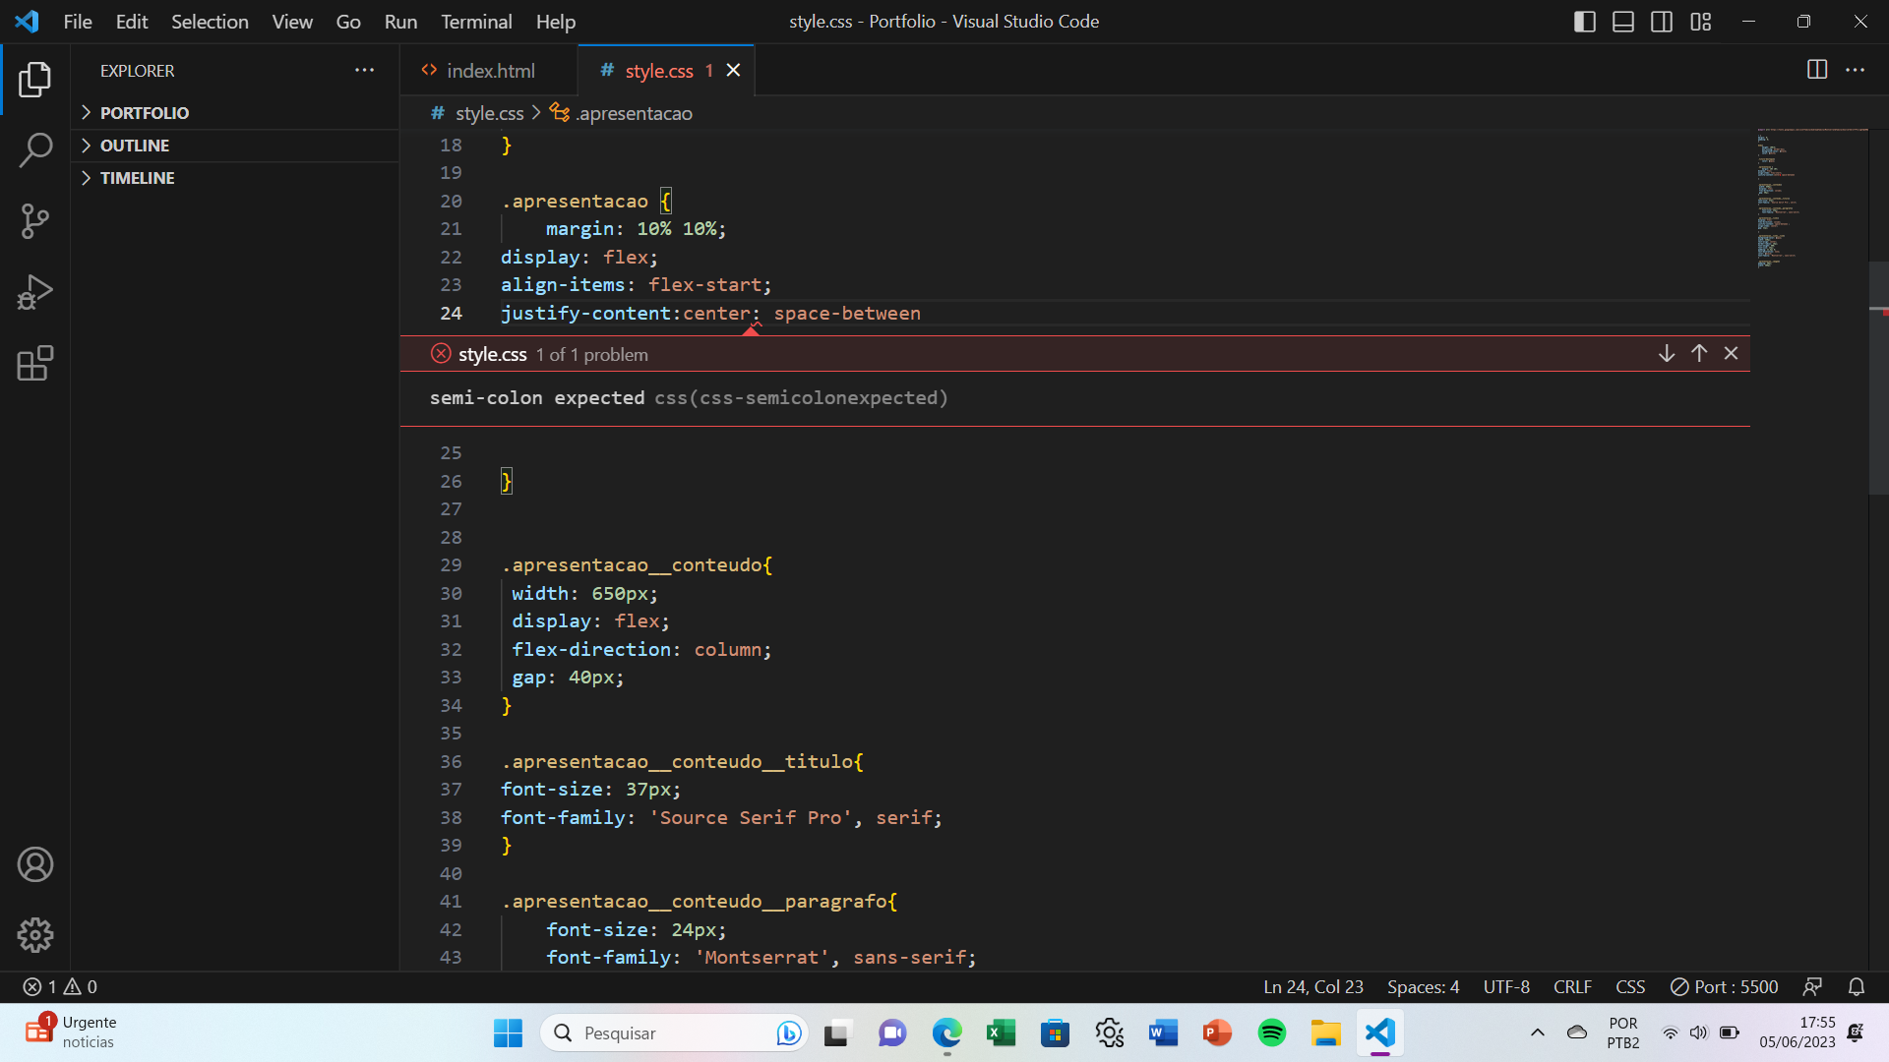This screenshot has height=1062, width=1889.
Task: Open the notifications bell
Action: [x=1857, y=986]
